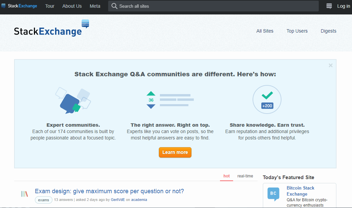Image resolution: width=352 pixels, height=208 pixels.
Task: Click the orange Learn more button
Action: 175,152
